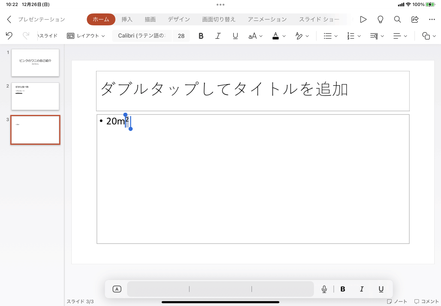Select slide 3 thumbnail

(35, 130)
